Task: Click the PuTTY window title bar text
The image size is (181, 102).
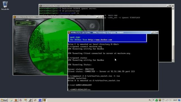Action: pos(56,6)
